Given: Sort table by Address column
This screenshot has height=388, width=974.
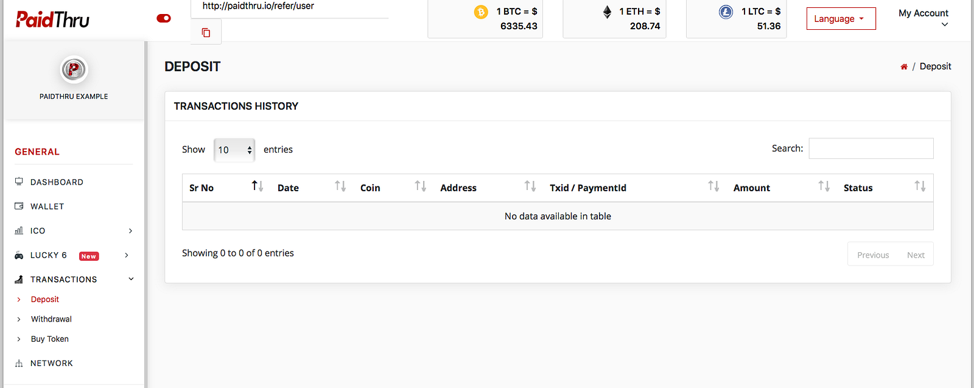Looking at the screenshot, I should pos(489,188).
